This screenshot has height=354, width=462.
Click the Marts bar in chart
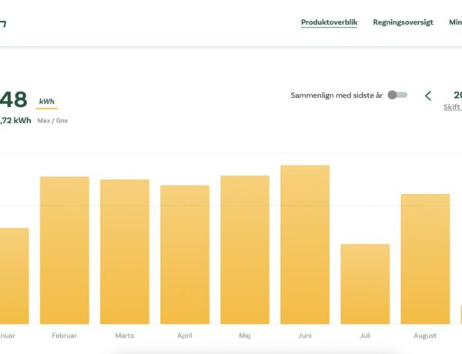[x=125, y=252]
